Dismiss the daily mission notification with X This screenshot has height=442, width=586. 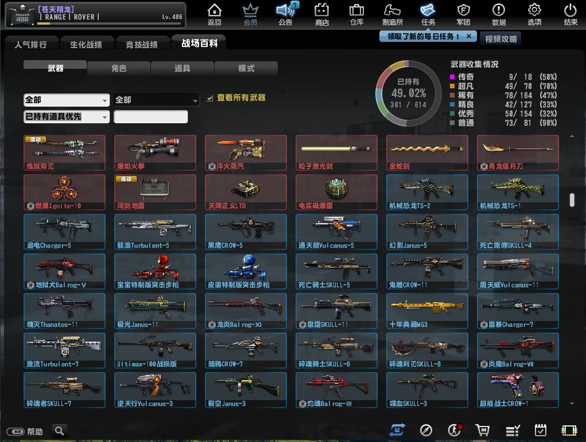pos(468,36)
